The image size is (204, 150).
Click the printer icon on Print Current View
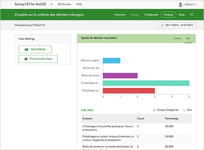tap(26, 59)
